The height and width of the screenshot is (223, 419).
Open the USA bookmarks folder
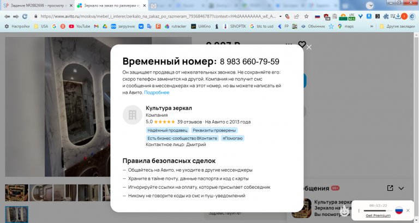click(41, 26)
